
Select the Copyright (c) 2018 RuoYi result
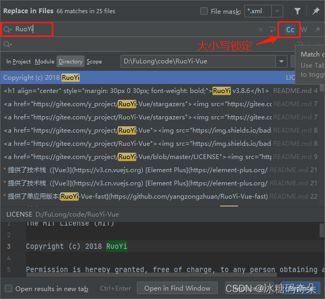pyautogui.click(x=147, y=78)
